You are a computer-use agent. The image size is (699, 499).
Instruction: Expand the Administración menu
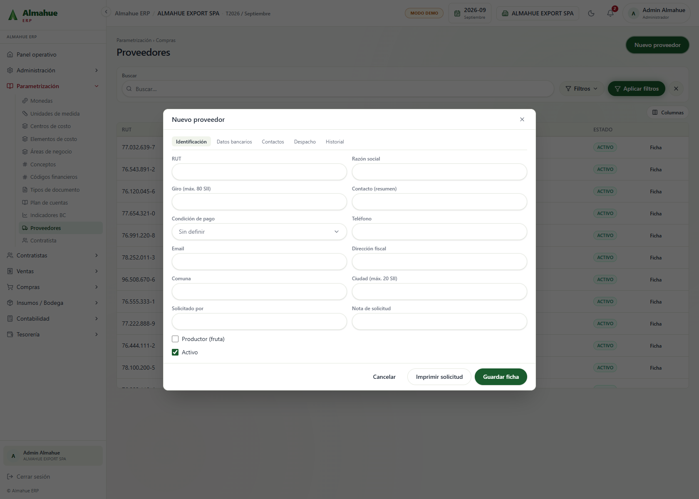[x=53, y=70]
